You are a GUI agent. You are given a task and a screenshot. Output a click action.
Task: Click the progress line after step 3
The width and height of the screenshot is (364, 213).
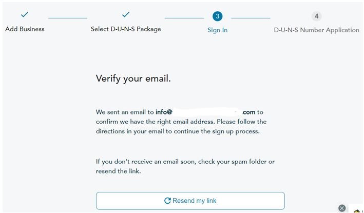251,18
